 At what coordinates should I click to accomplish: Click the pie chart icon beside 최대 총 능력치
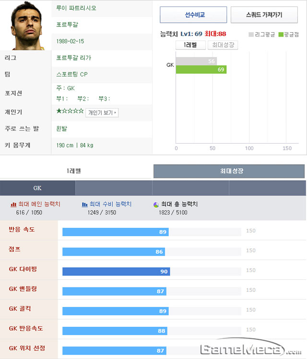click(x=156, y=205)
